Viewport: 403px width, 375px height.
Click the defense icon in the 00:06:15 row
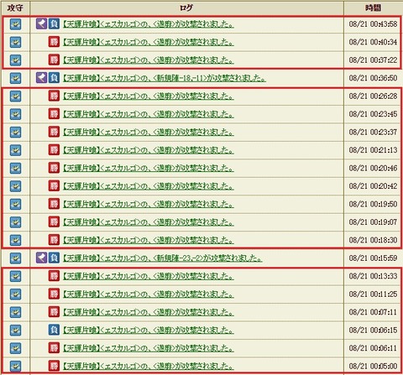(15, 331)
